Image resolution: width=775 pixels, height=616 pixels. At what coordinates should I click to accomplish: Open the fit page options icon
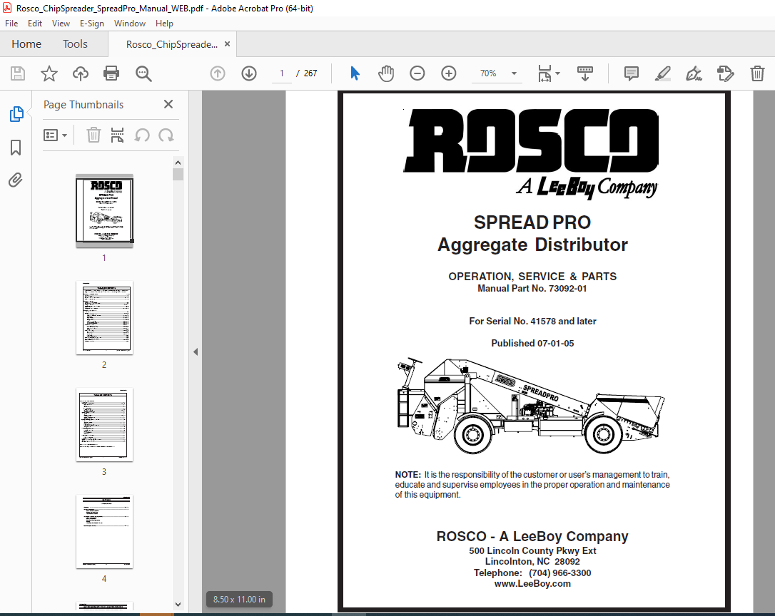[x=544, y=73]
